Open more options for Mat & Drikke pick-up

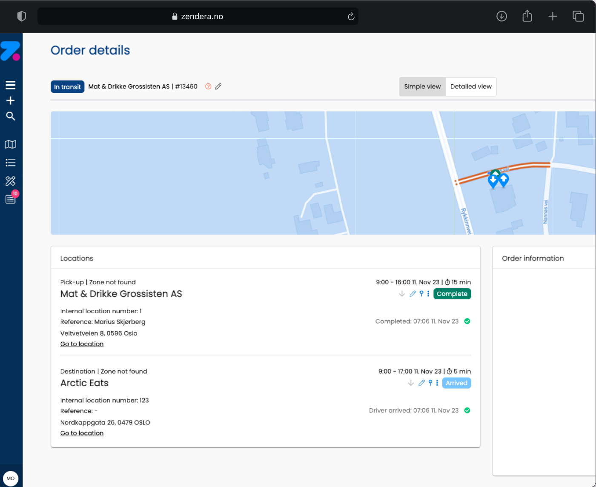[x=428, y=294]
